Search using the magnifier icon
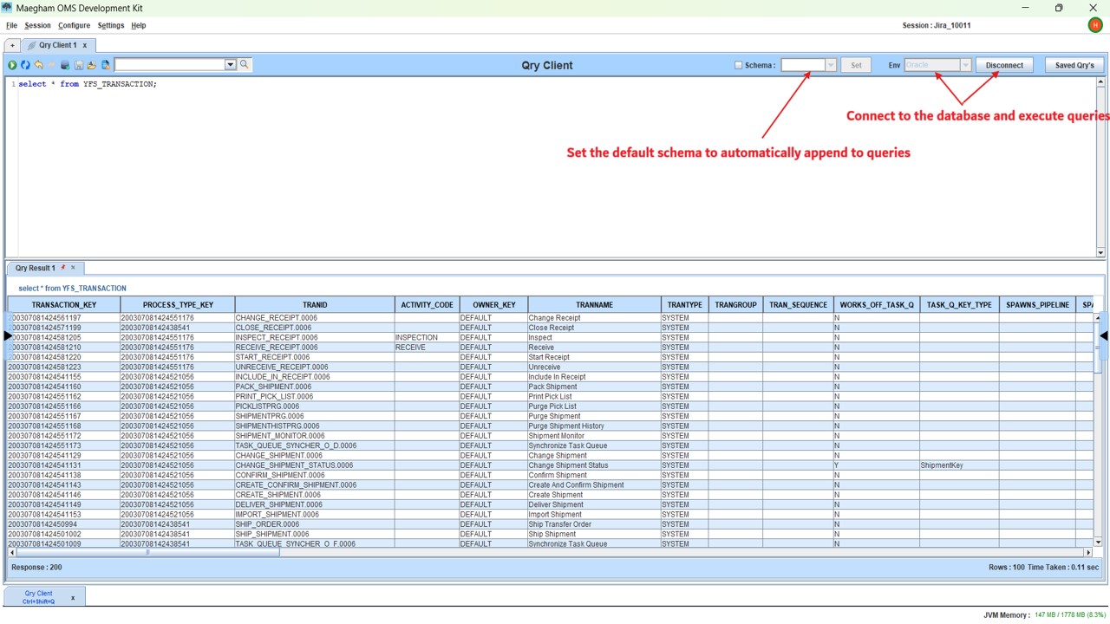The width and height of the screenshot is (1110, 624). pyautogui.click(x=244, y=64)
